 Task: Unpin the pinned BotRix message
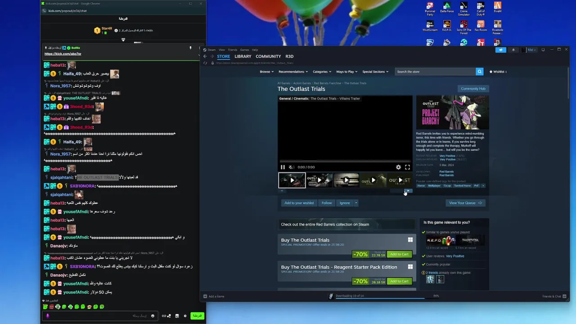point(190,48)
